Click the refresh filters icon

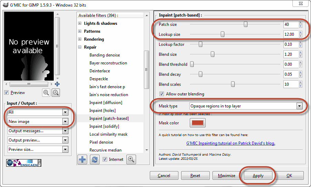(x=95, y=159)
